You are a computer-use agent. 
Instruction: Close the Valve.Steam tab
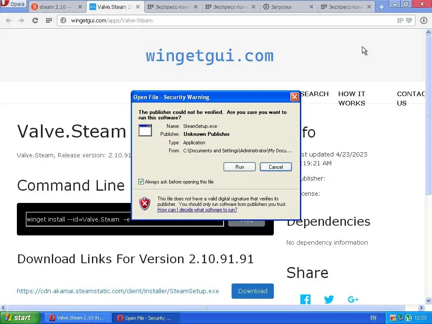[138, 7]
